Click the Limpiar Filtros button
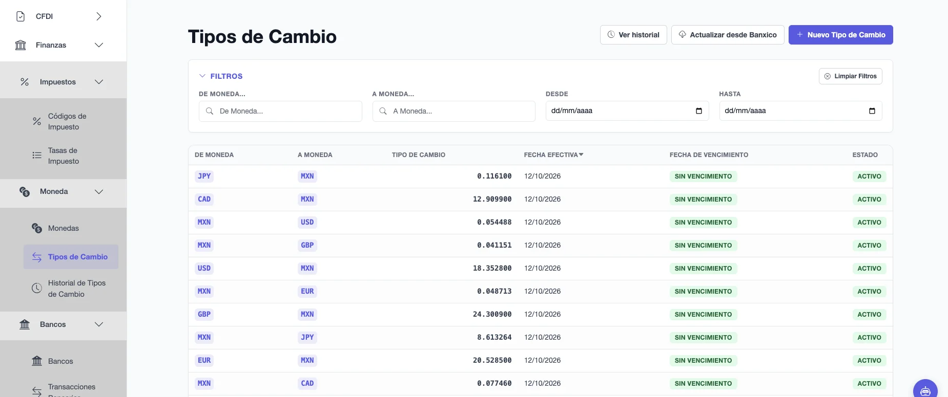Image resolution: width=948 pixels, height=397 pixels. pyautogui.click(x=851, y=76)
